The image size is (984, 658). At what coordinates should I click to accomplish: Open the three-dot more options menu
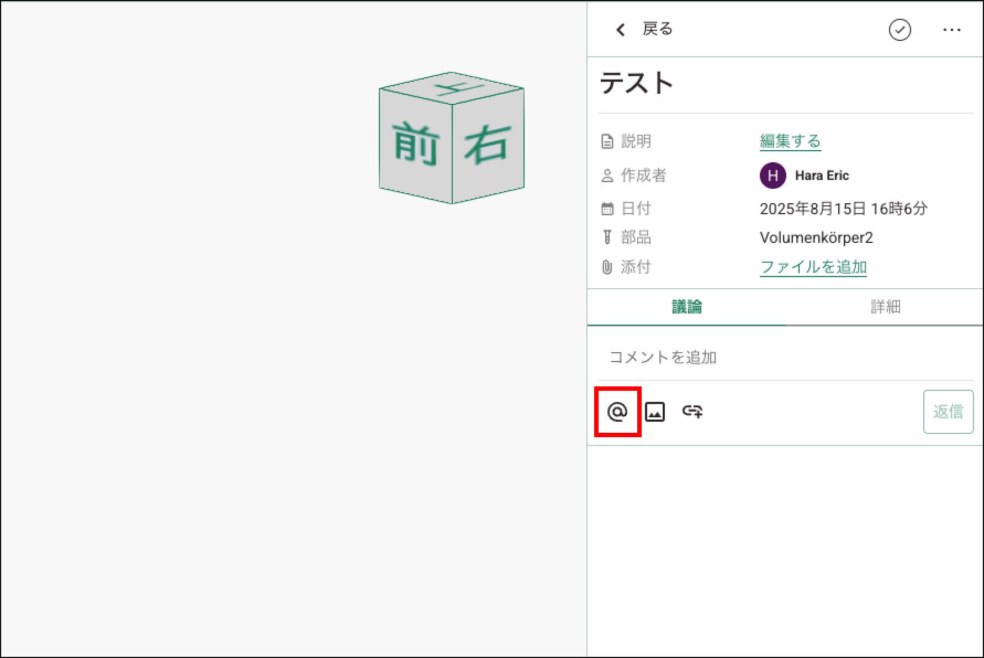click(951, 30)
